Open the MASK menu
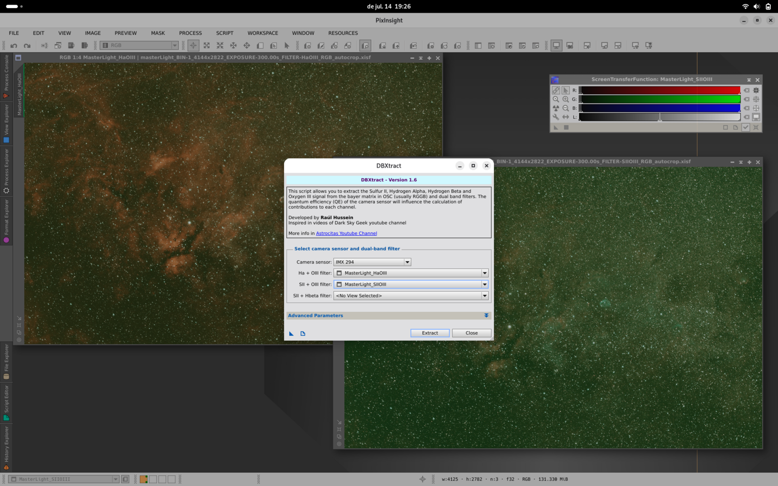 (x=158, y=33)
